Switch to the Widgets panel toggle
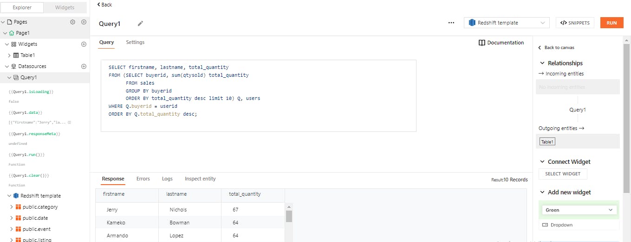Screen dimensions: 631x242 click(x=65, y=7)
